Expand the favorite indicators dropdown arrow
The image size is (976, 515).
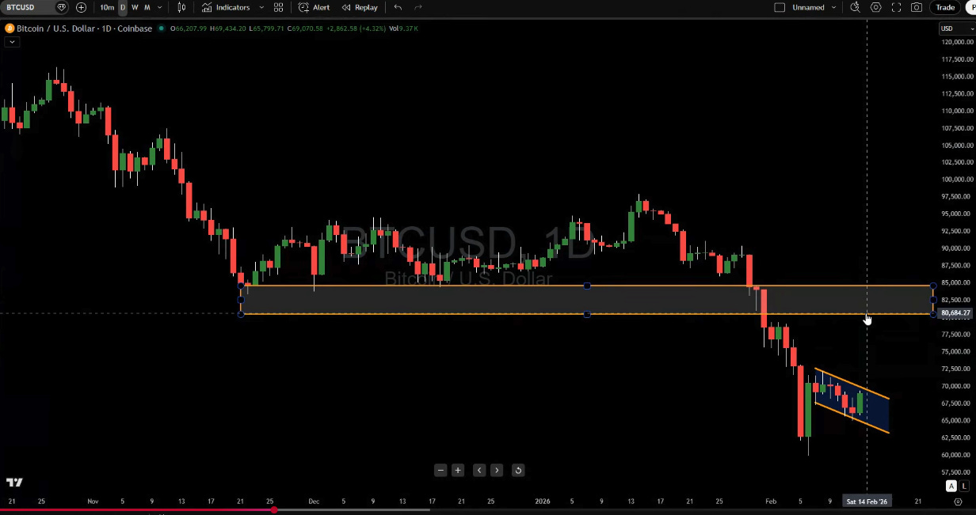click(x=261, y=7)
